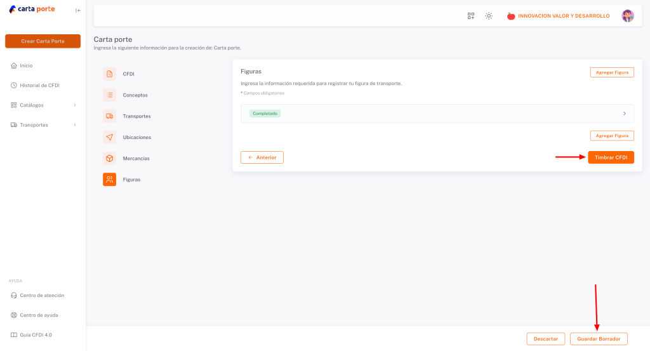Viewport: 650px width, 351px height.
Task: Select the Ubicaciones step navigation icon
Action: 109,137
